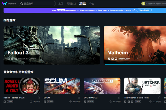This screenshot has width=166, height=110.
Task: Switch to the 我的游戏 tab
Action: pos(71,4)
